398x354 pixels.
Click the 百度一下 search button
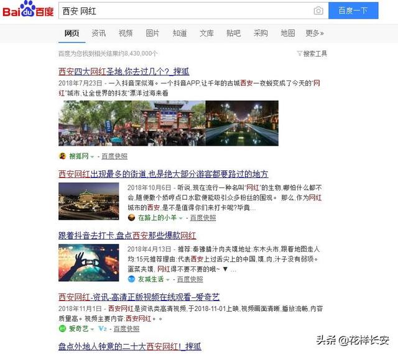click(353, 11)
